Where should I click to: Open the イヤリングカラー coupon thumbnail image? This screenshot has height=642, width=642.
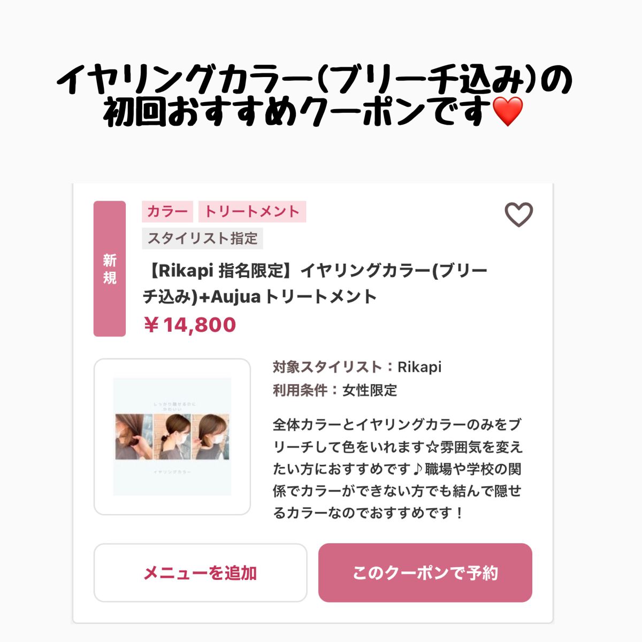click(172, 437)
